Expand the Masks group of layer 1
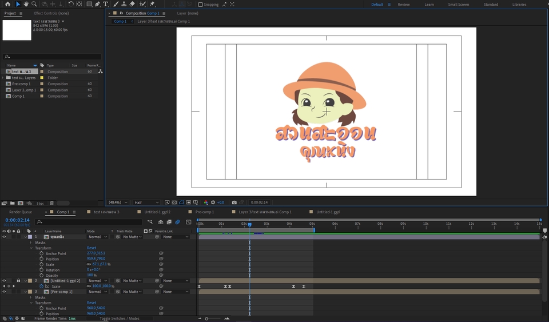 [31, 243]
